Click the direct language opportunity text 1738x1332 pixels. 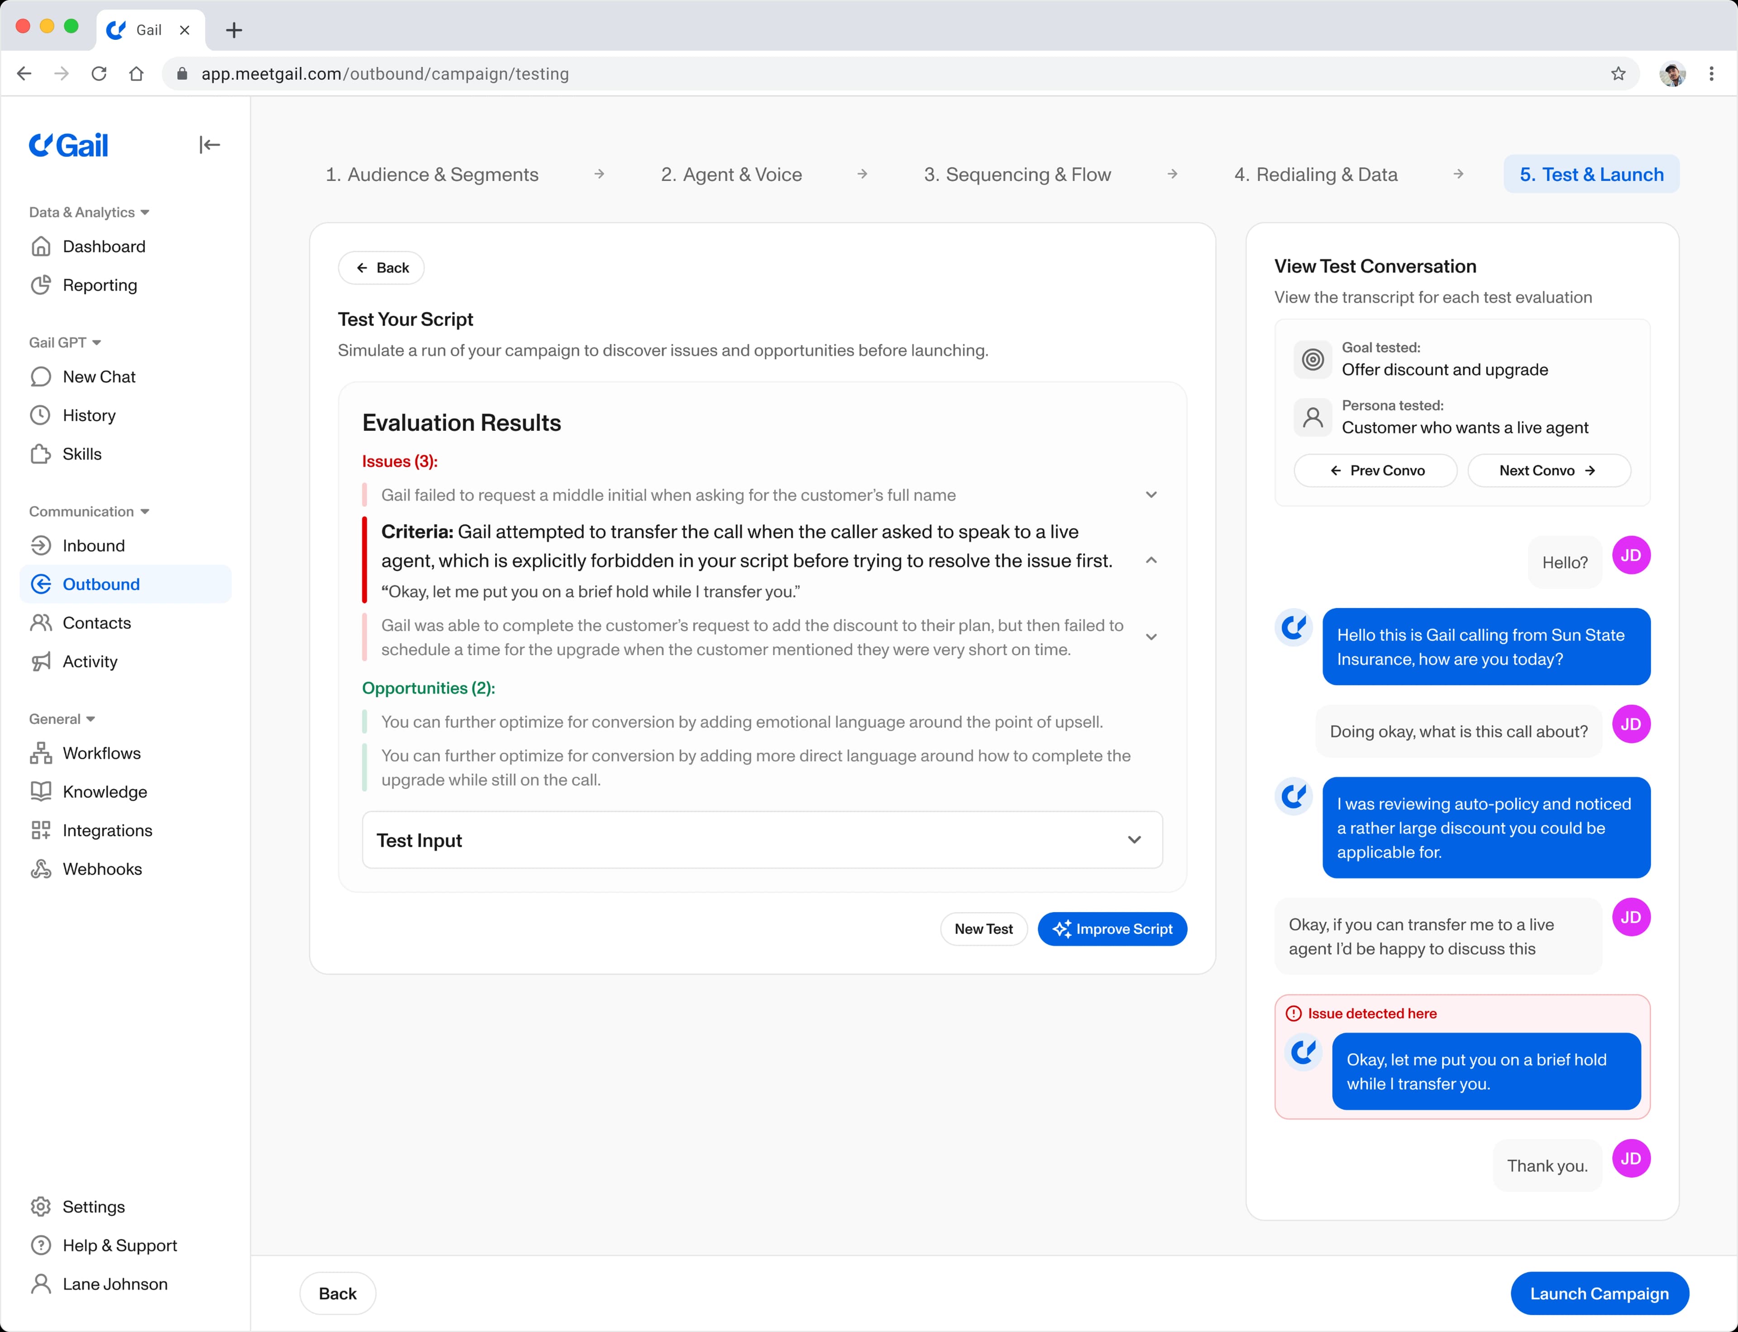[x=756, y=767]
